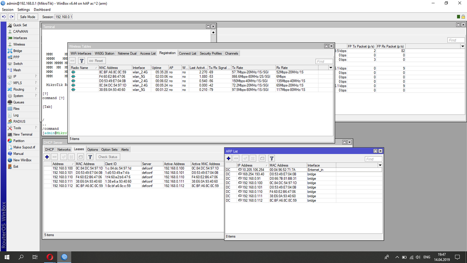Image resolution: width=467 pixels, height=263 pixels.
Task: Click the add (plus) button in ARP List
Action: 228,158
